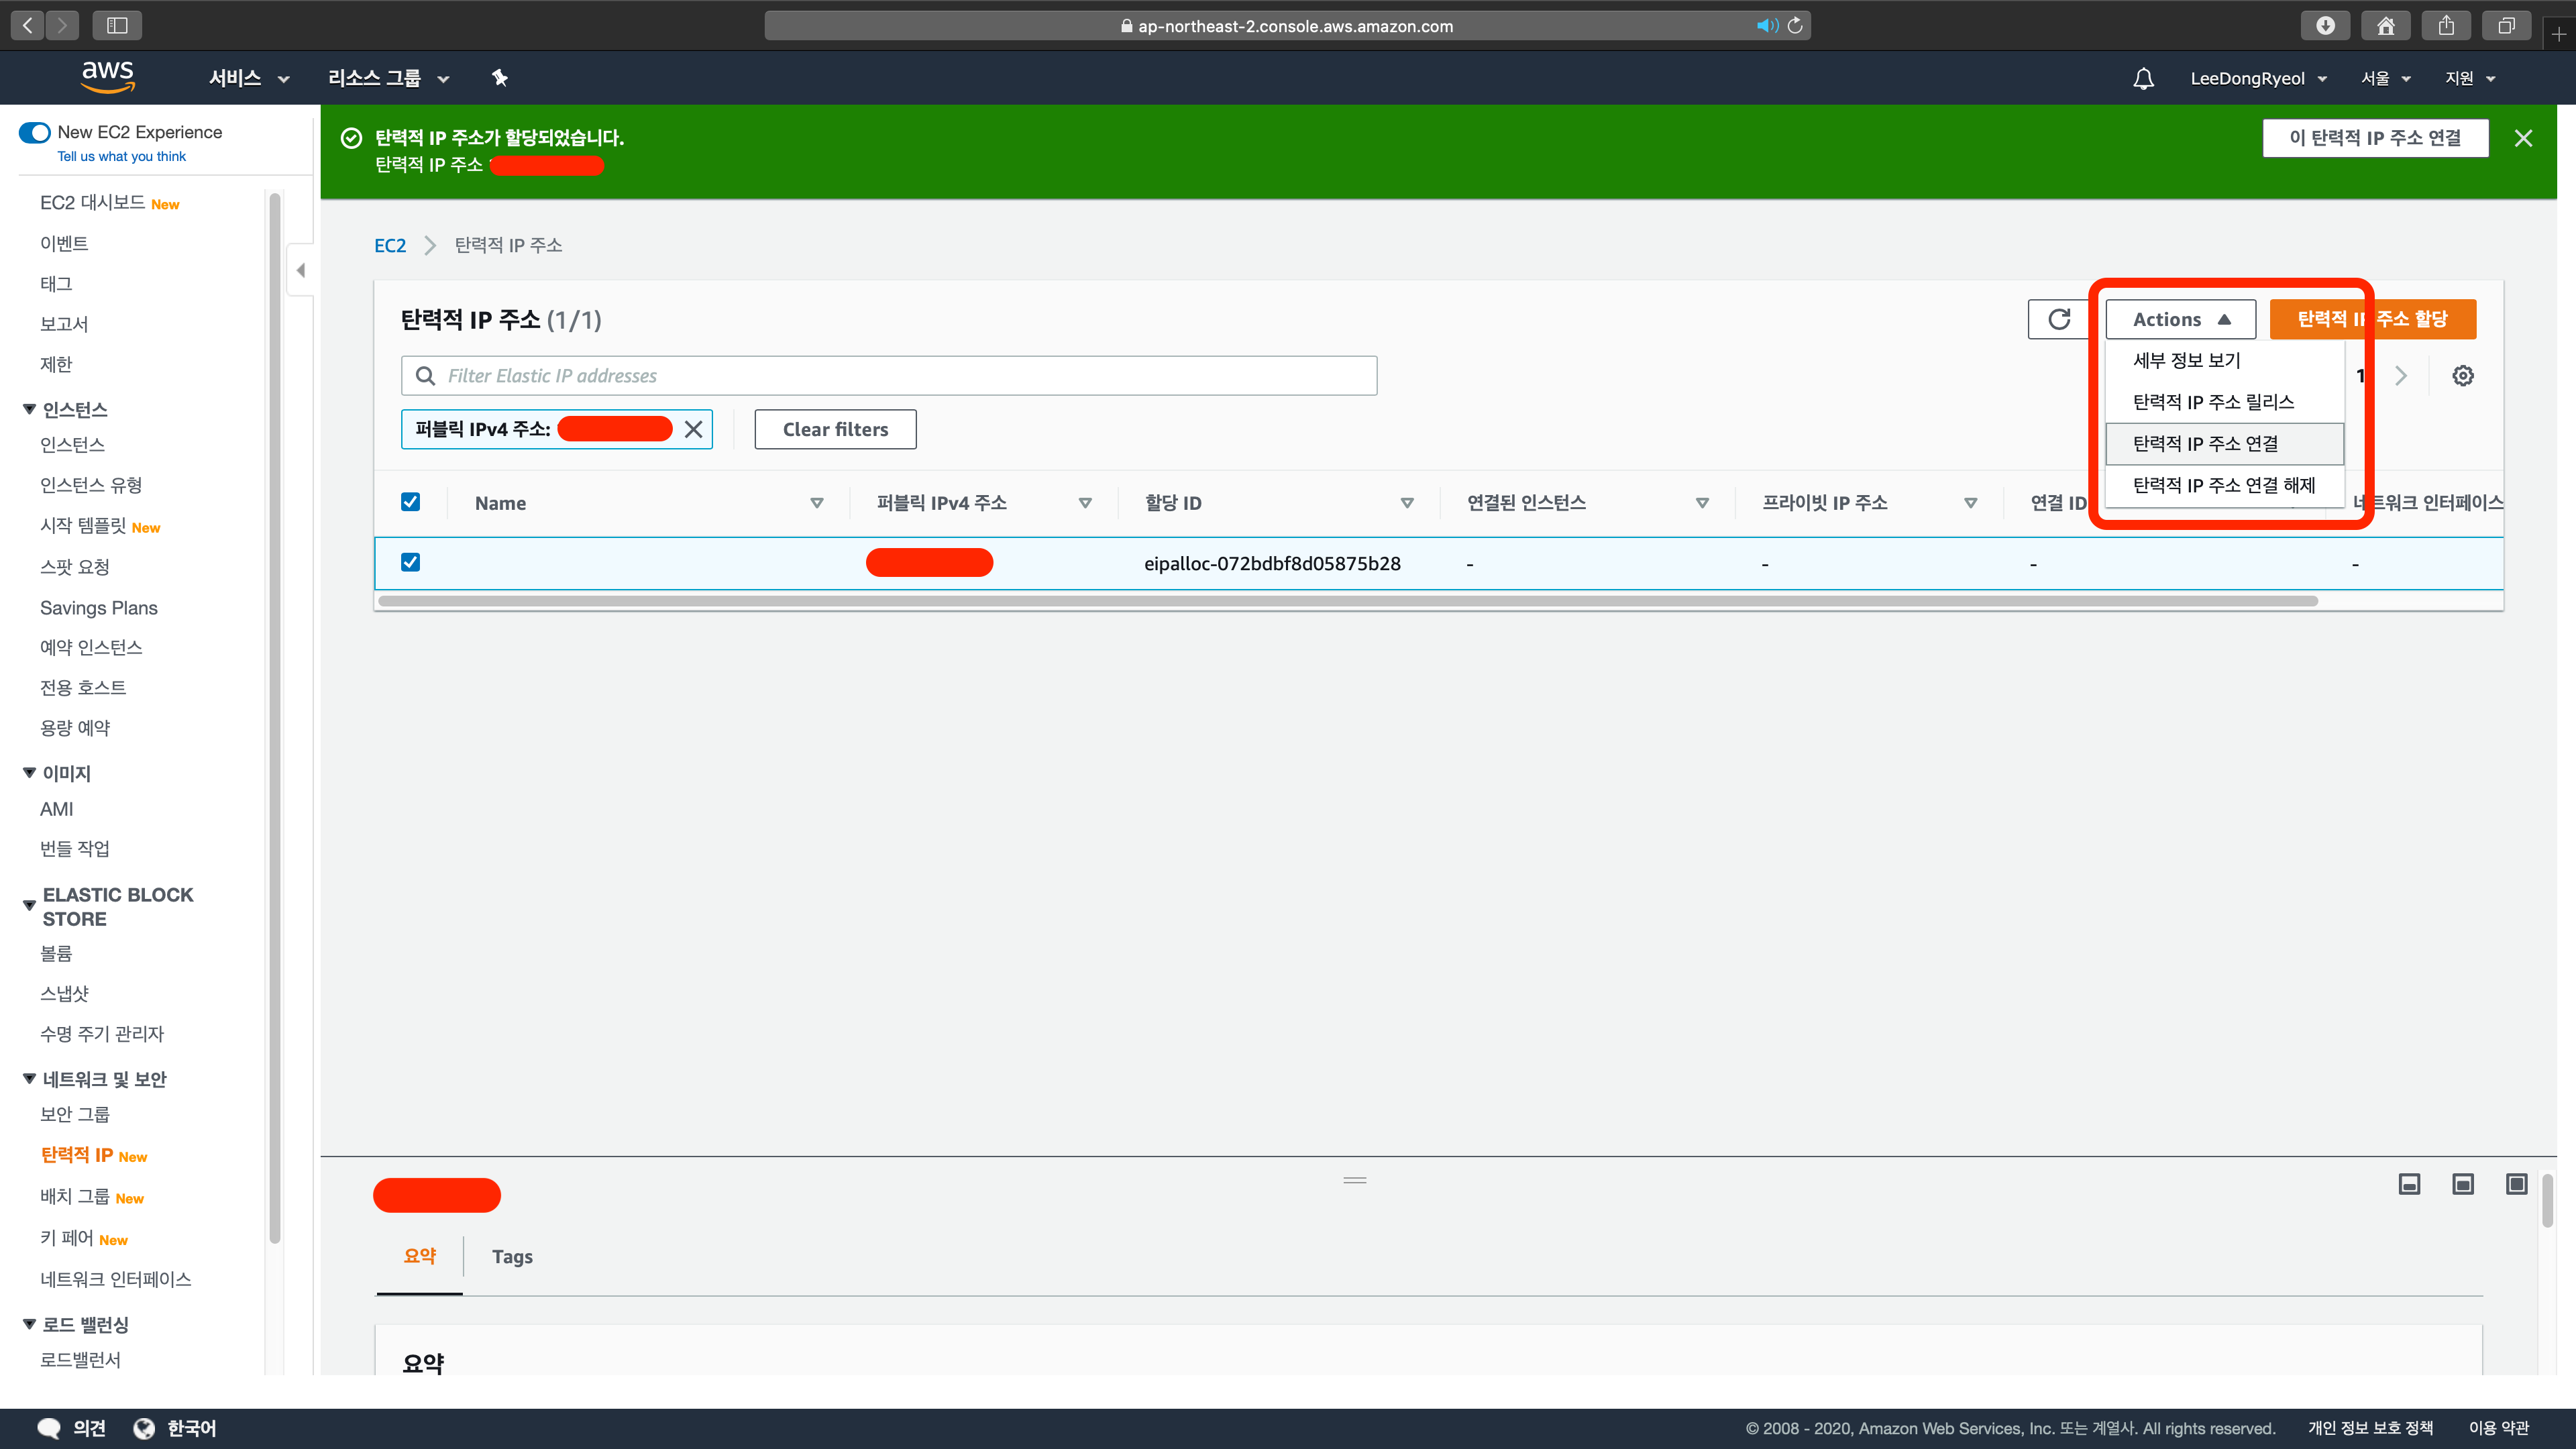This screenshot has width=2576, height=1449.
Task: Dismiss the green success banner
Action: click(2523, 138)
